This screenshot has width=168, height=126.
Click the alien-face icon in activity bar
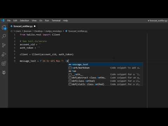4,72
